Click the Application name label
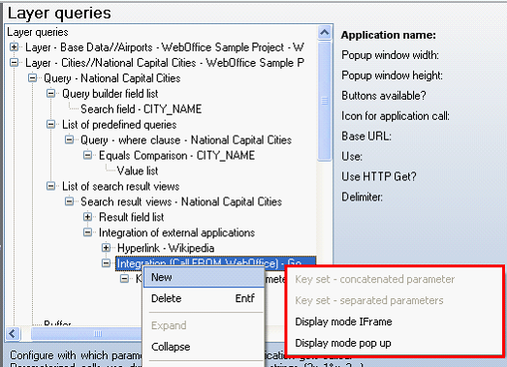Image resolution: width=507 pixels, height=367 pixels. pos(389,35)
